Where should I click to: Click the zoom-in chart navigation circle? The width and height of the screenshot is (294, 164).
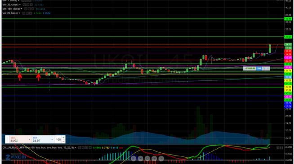(x=154, y=159)
